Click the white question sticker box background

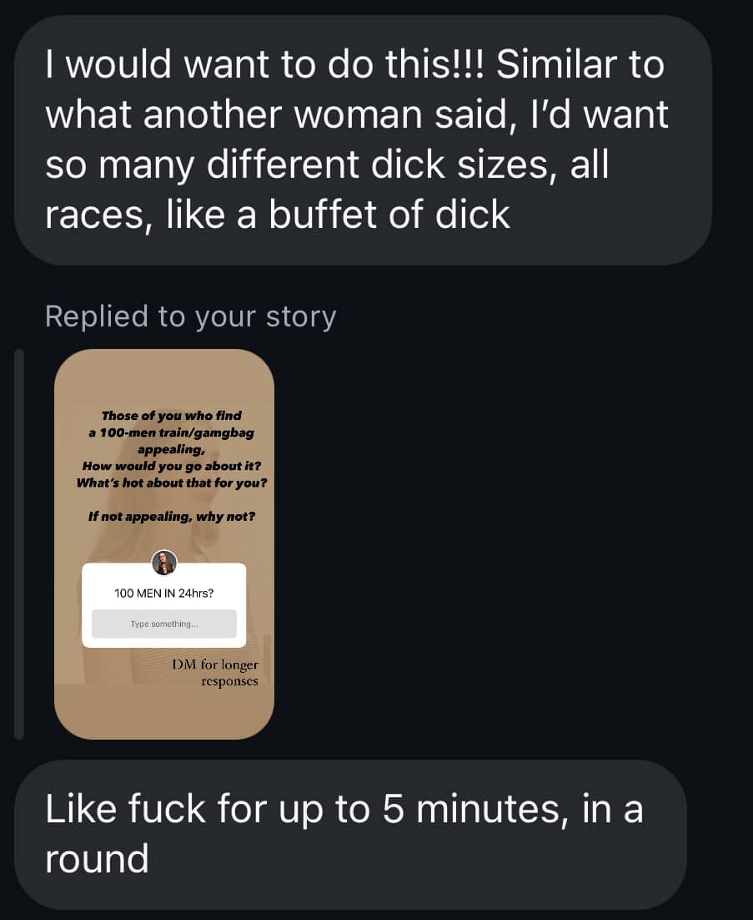click(x=164, y=605)
